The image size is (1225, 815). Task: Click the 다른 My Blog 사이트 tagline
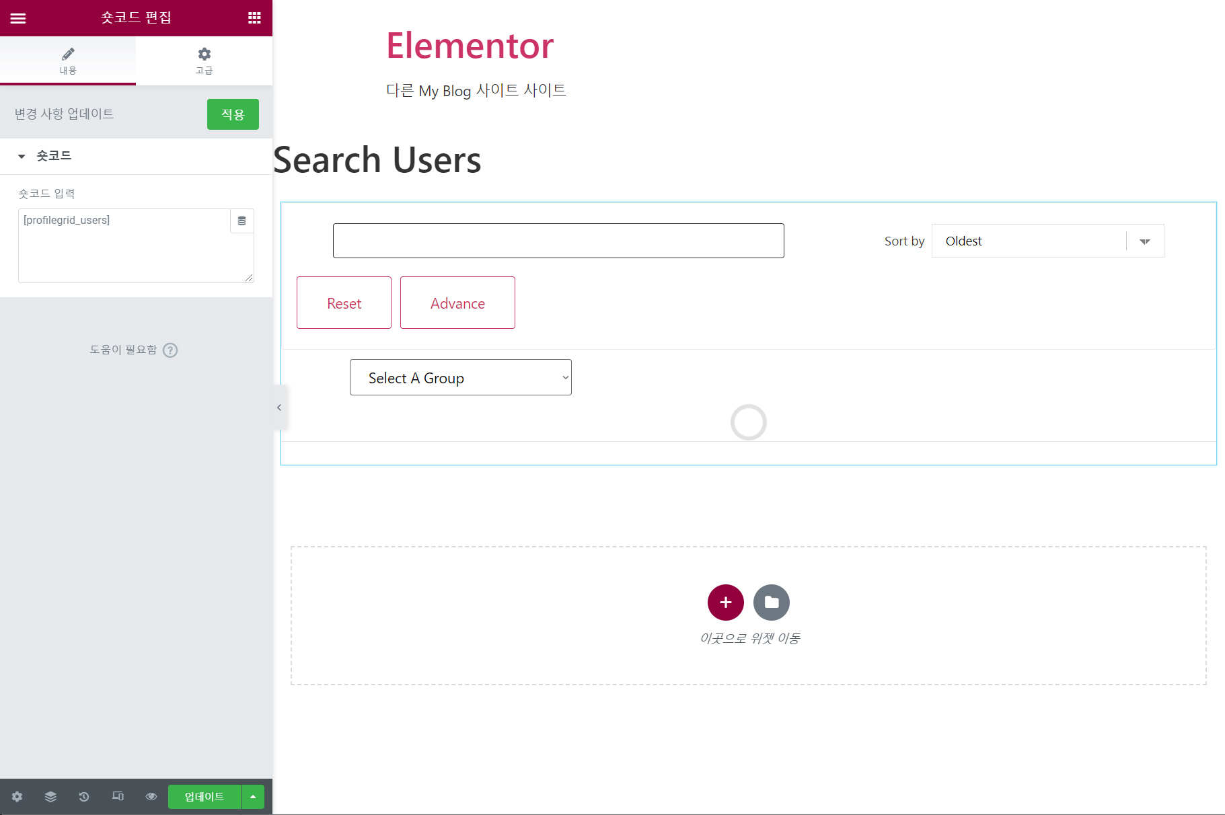tap(476, 91)
